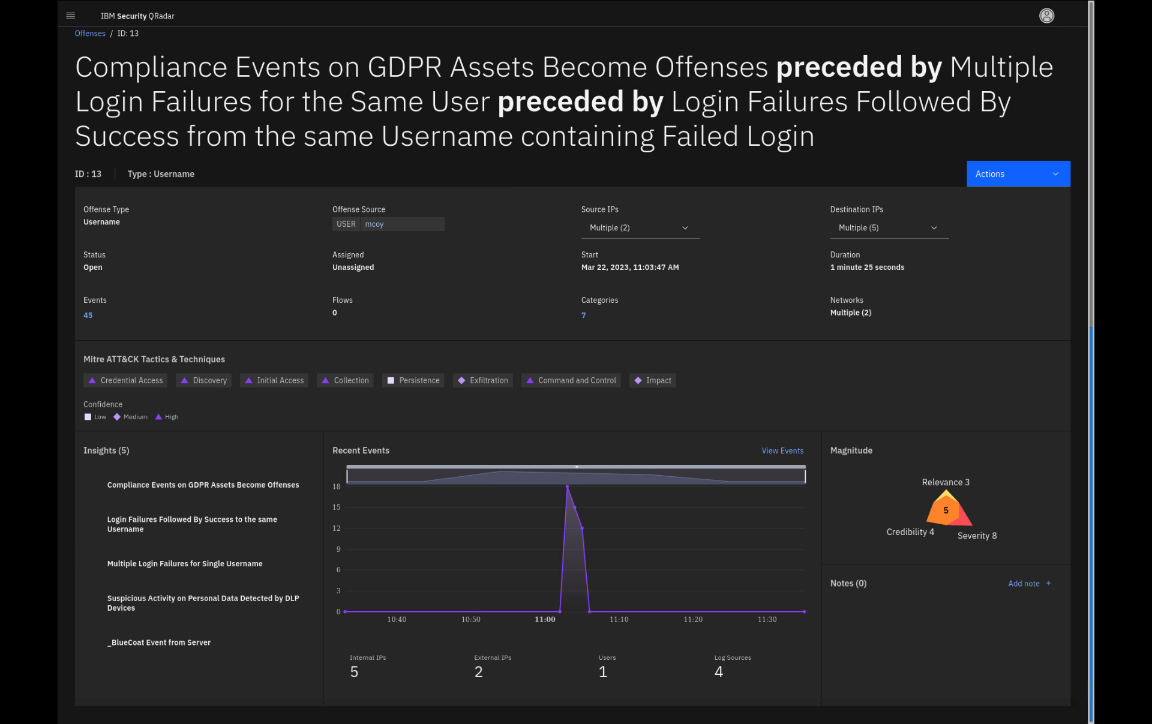Expand the Destination IPs Multiple (5) dropdown
Image resolution: width=1152 pixels, height=724 pixels.
(x=888, y=228)
